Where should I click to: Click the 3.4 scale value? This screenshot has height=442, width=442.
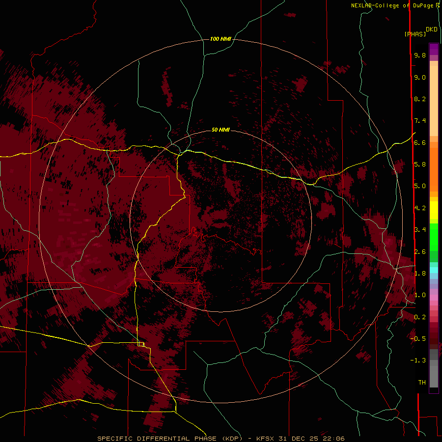[420, 230]
